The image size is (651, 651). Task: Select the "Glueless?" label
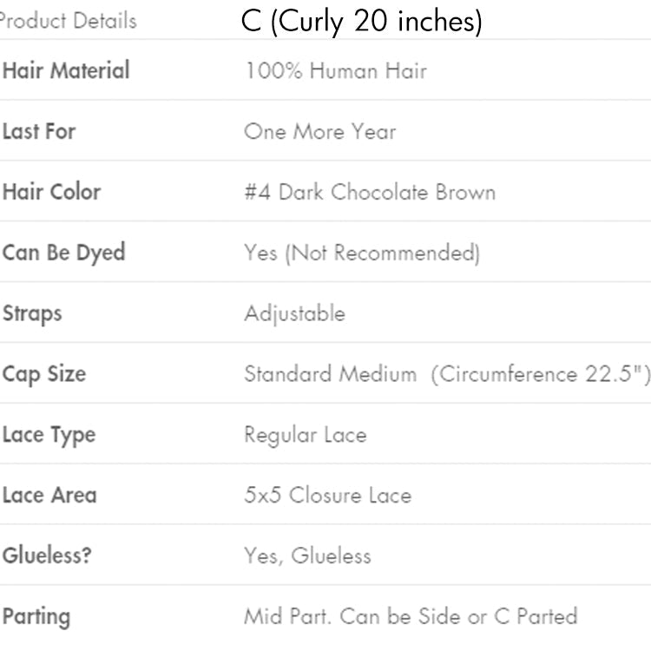click(47, 556)
